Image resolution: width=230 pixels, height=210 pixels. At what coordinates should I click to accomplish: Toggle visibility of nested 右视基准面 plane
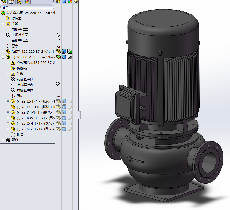tap(58, 90)
